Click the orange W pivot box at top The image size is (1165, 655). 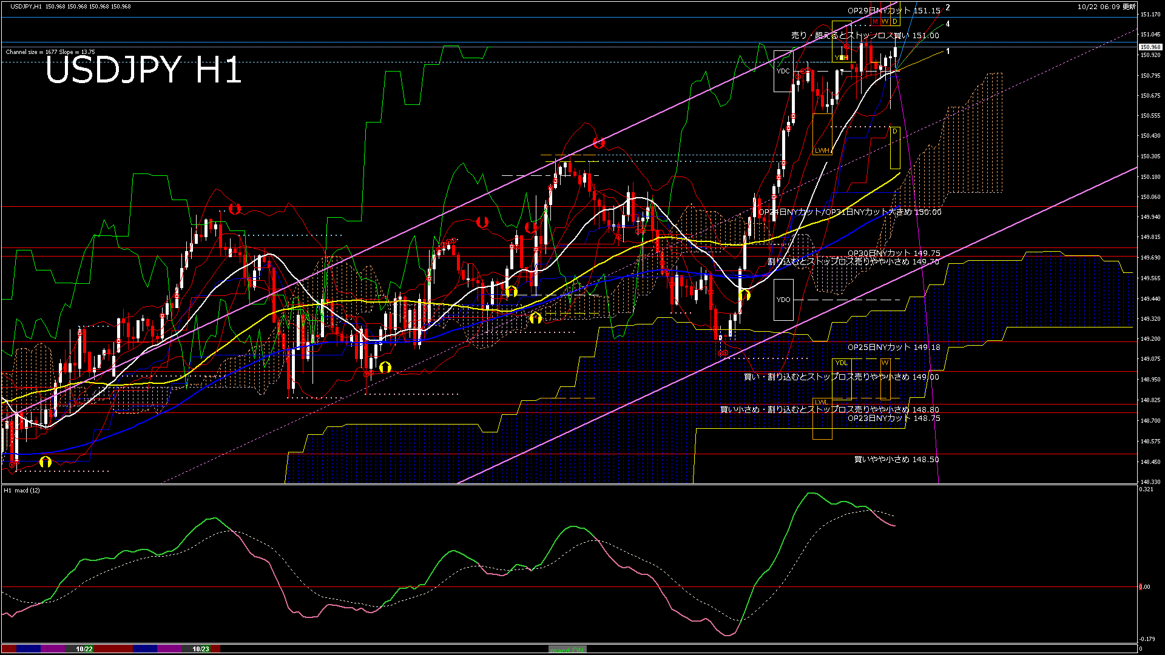pyautogui.click(x=885, y=22)
